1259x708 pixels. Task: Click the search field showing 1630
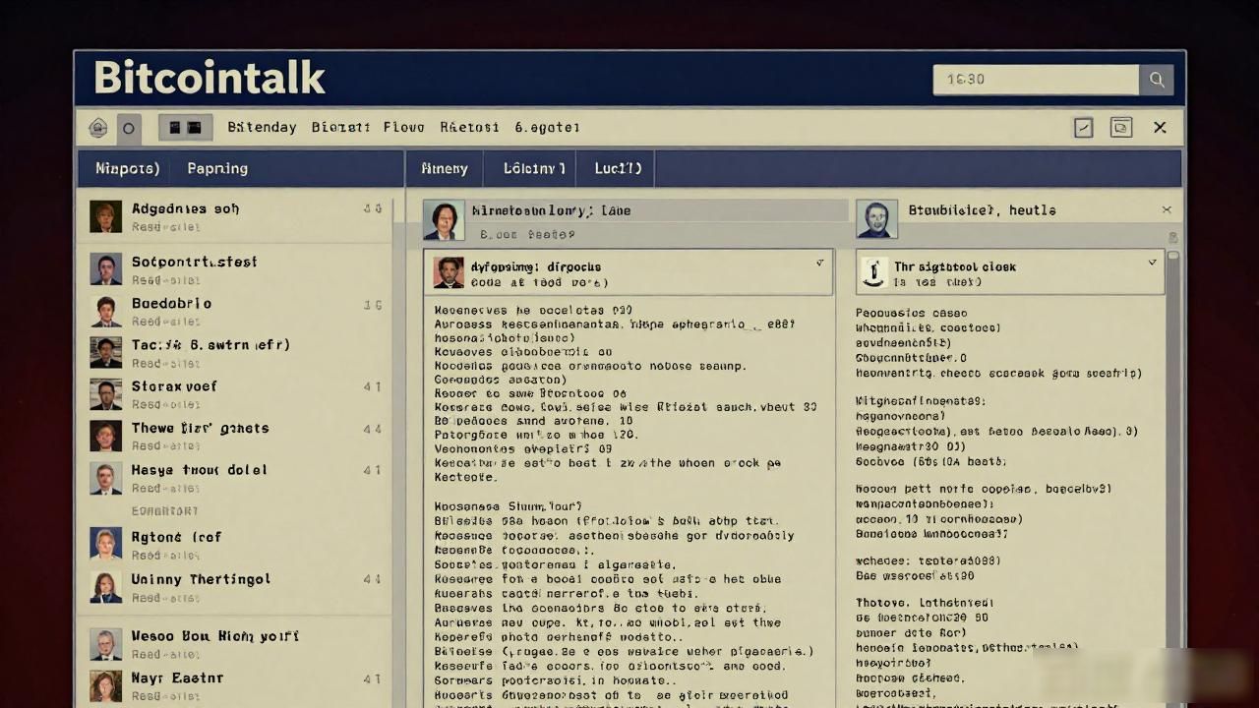(1036, 80)
